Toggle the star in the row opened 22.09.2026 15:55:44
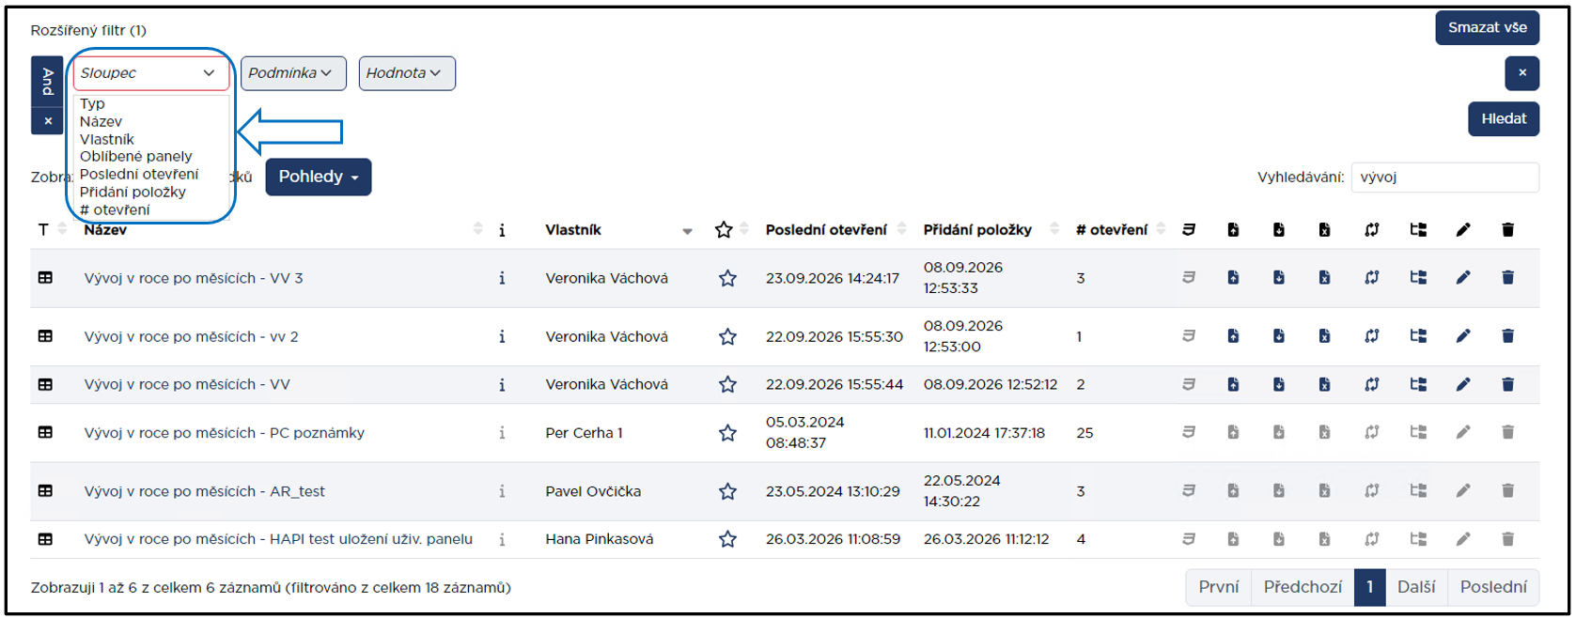The image size is (1576, 618). point(727,384)
